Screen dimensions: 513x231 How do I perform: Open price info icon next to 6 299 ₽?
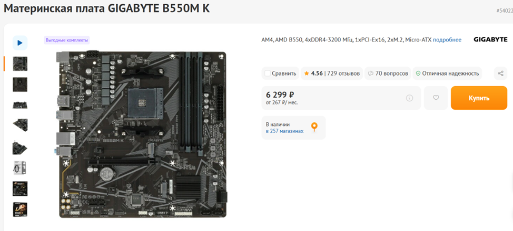[x=409, y=98]
